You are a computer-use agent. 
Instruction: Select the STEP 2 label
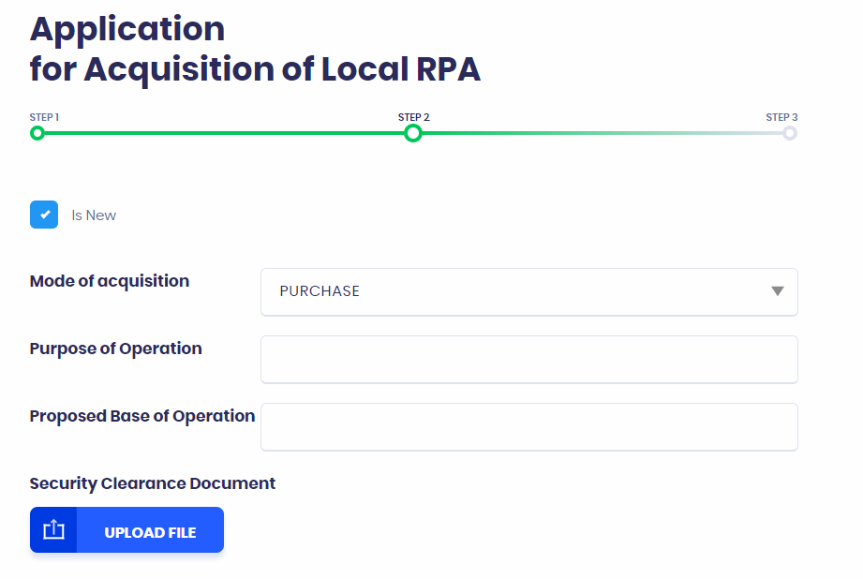[413, 117]
